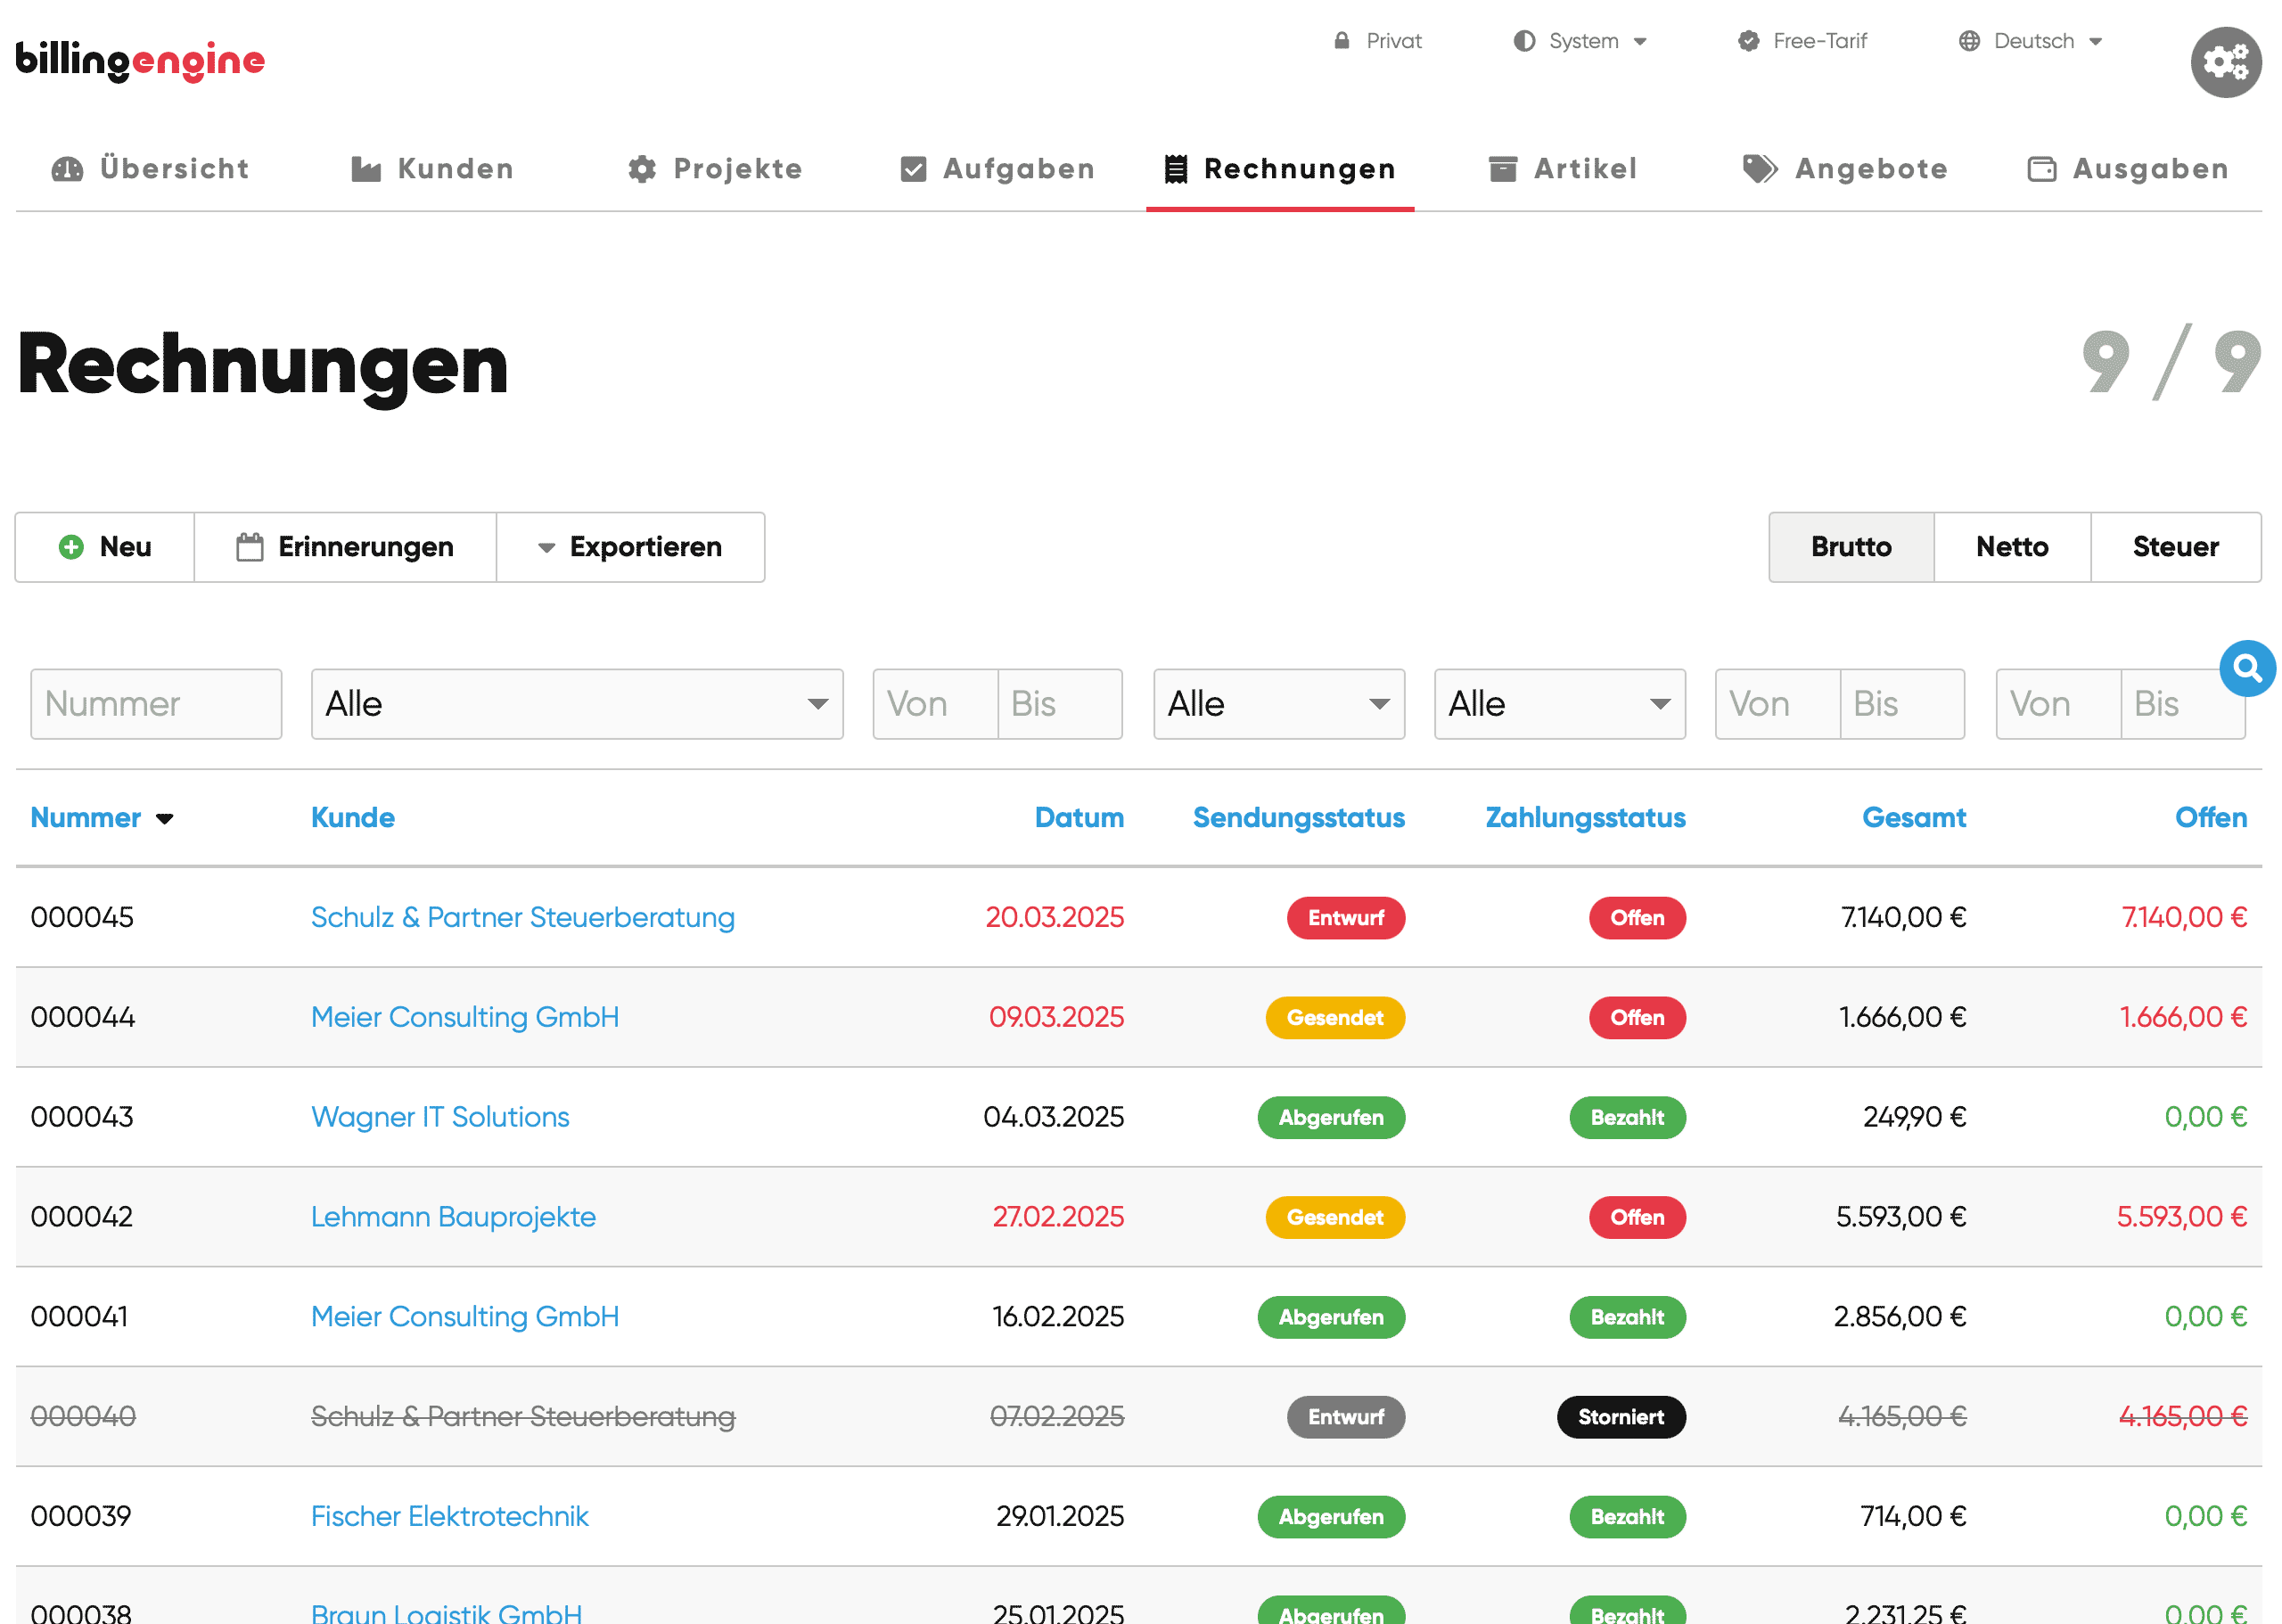Open the System theme dropdown
This screenshot has height=1624, width=2282.
click(x=1580, y=41)
